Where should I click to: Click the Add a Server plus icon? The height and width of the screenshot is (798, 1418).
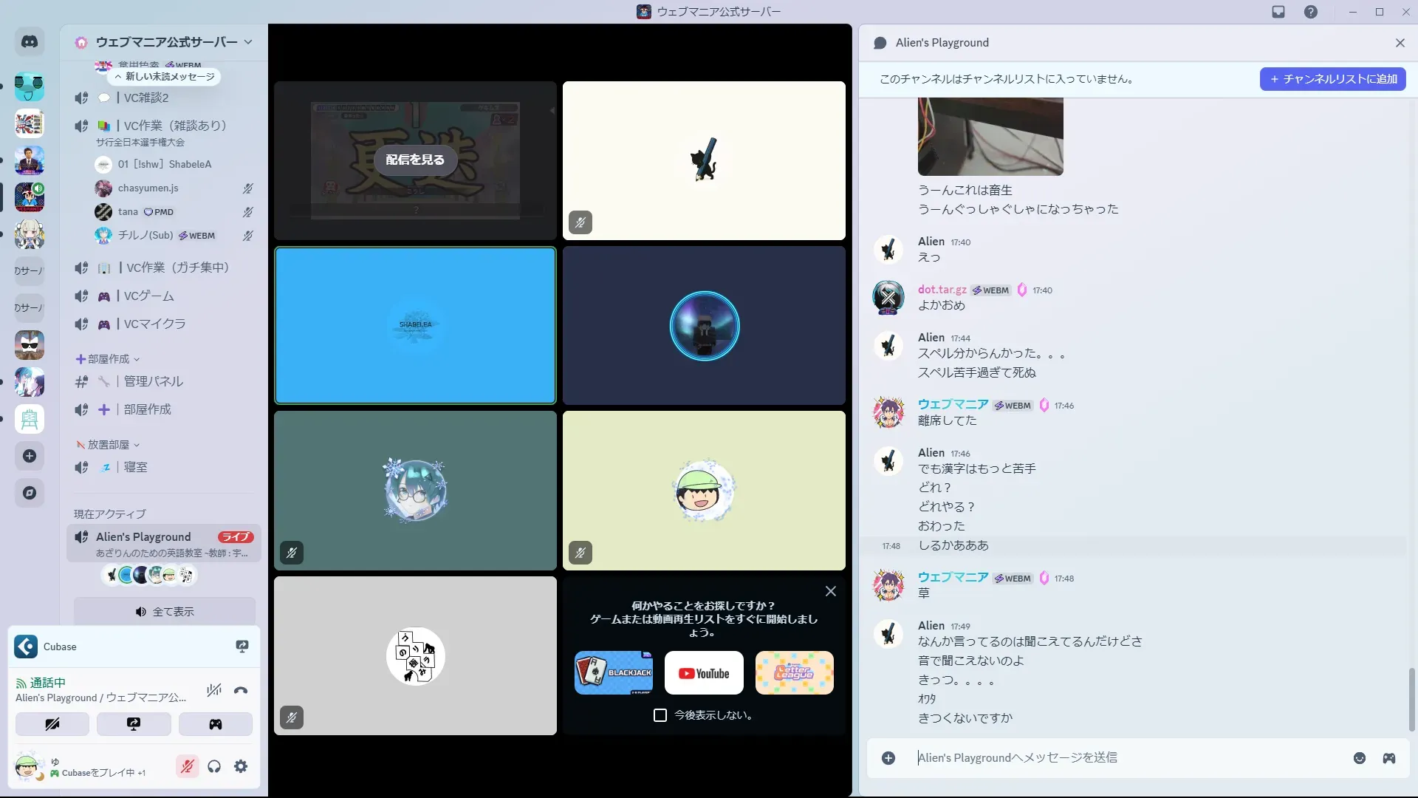[30, 456]
